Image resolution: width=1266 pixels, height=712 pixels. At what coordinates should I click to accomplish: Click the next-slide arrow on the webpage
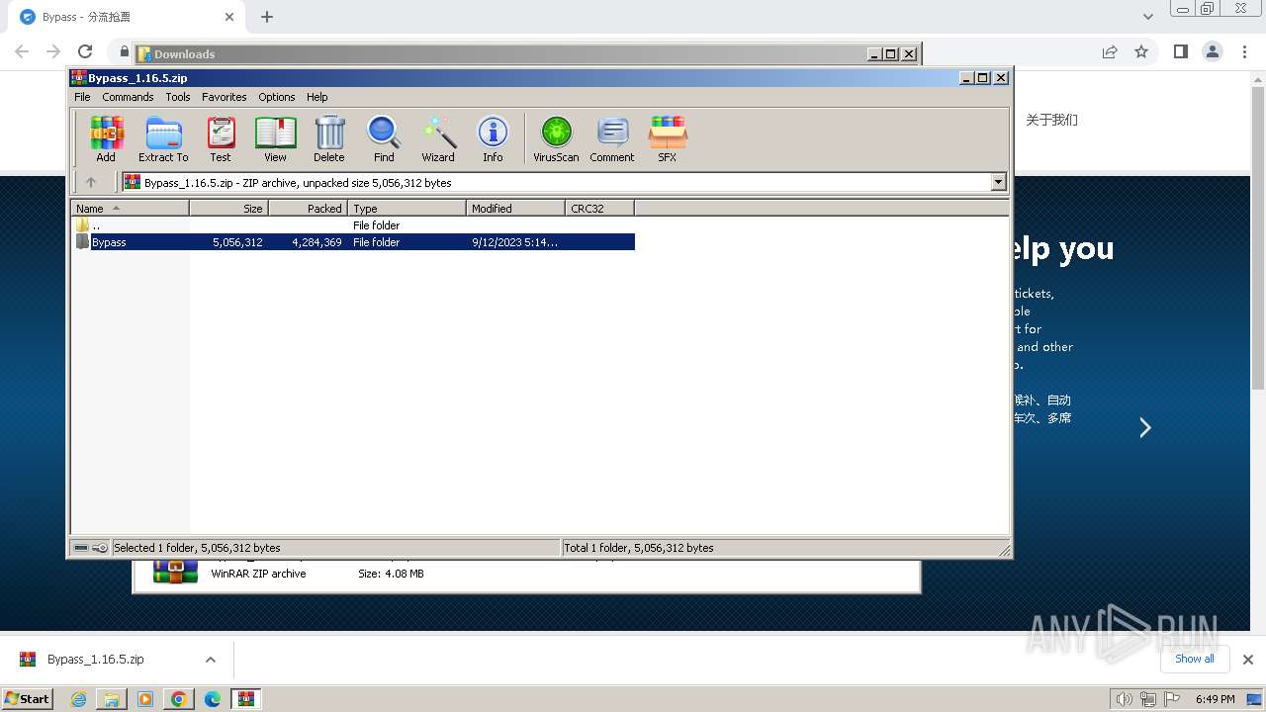[1145, 427]
